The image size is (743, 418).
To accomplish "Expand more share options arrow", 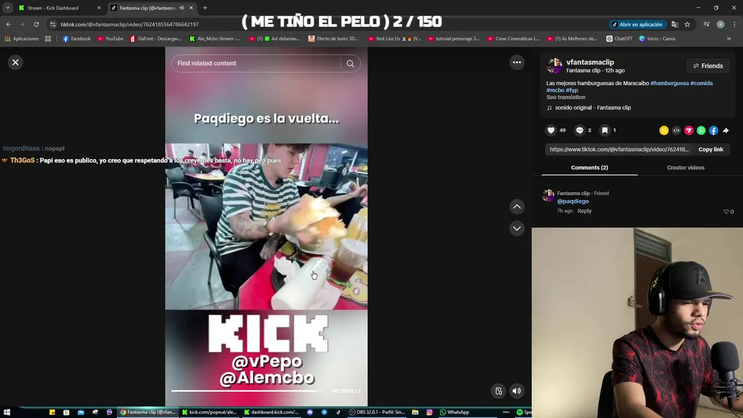I will click(x=726, y=131).
